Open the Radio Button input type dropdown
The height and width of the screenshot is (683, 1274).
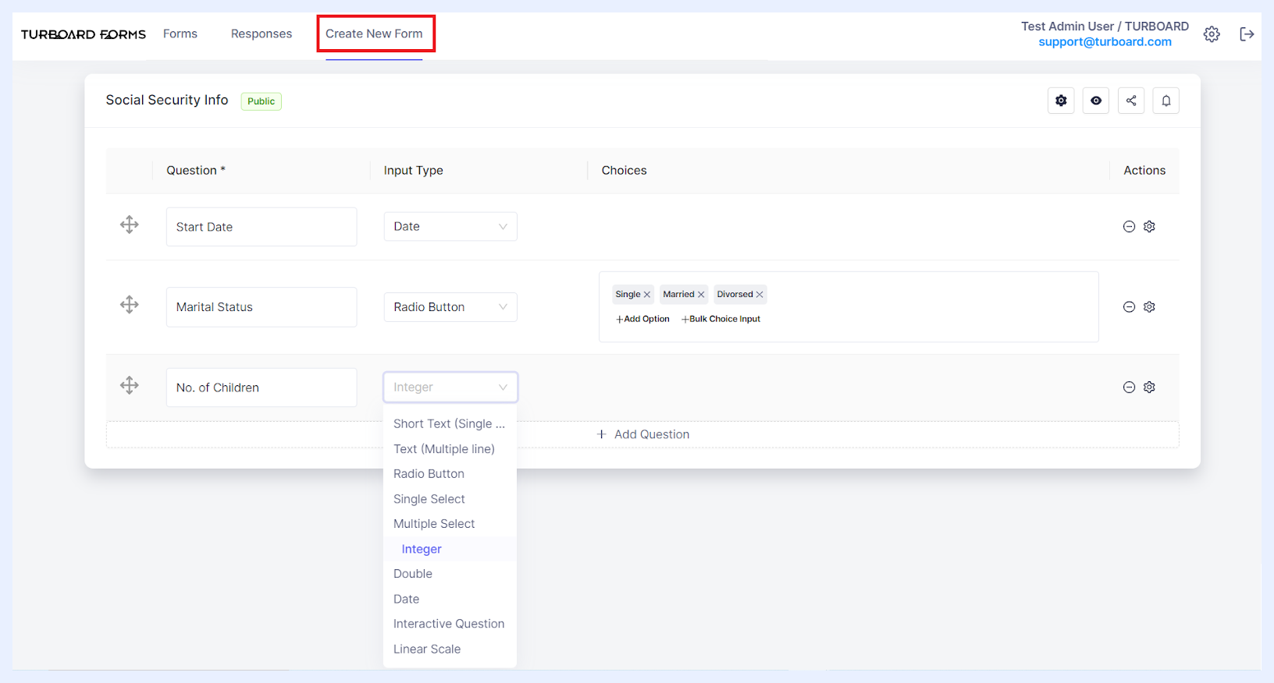[450, 307]
